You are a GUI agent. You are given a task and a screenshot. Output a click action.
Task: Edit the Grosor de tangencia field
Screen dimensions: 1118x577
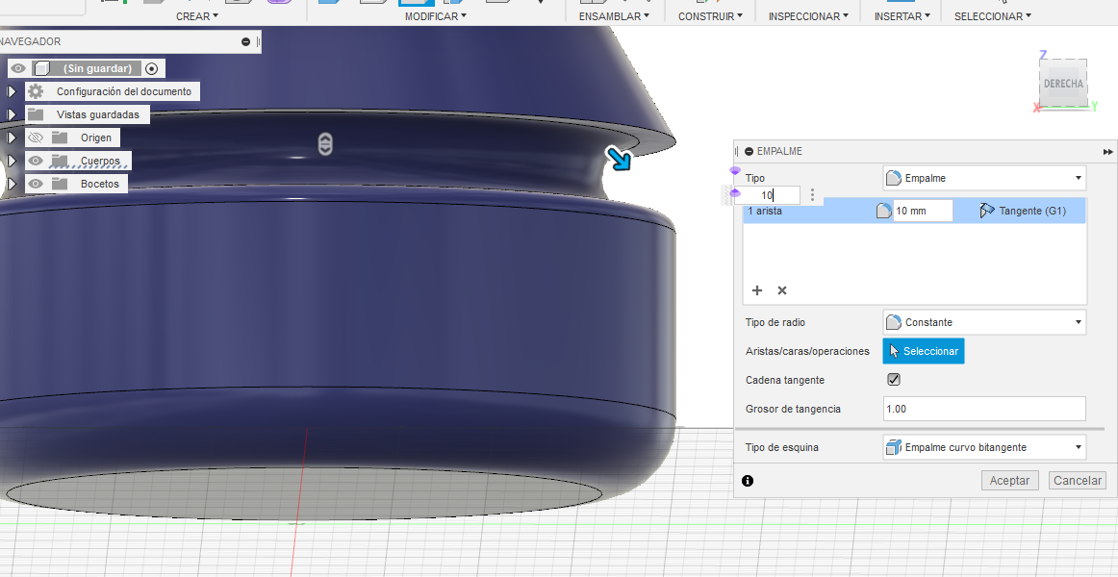click(x=984, y=409)
